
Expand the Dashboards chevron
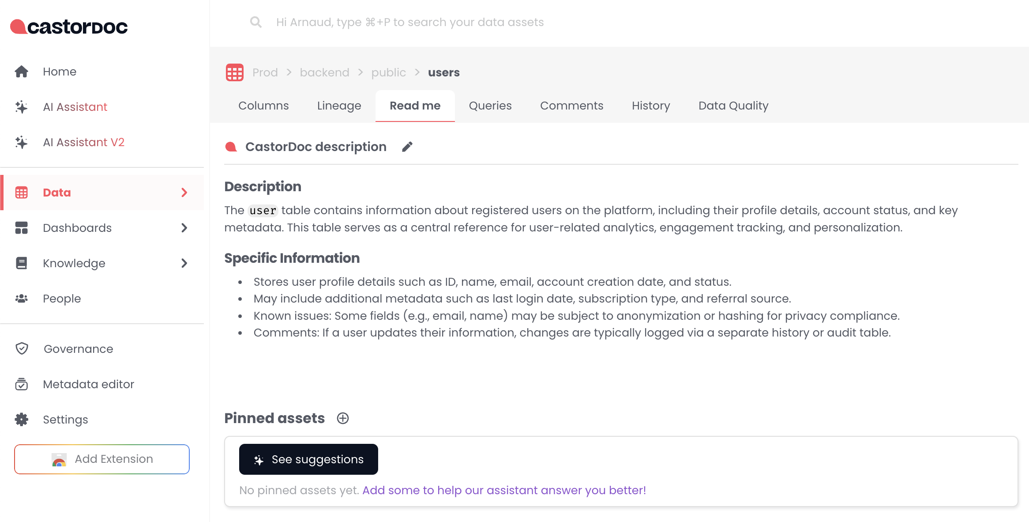click(184, 228)
